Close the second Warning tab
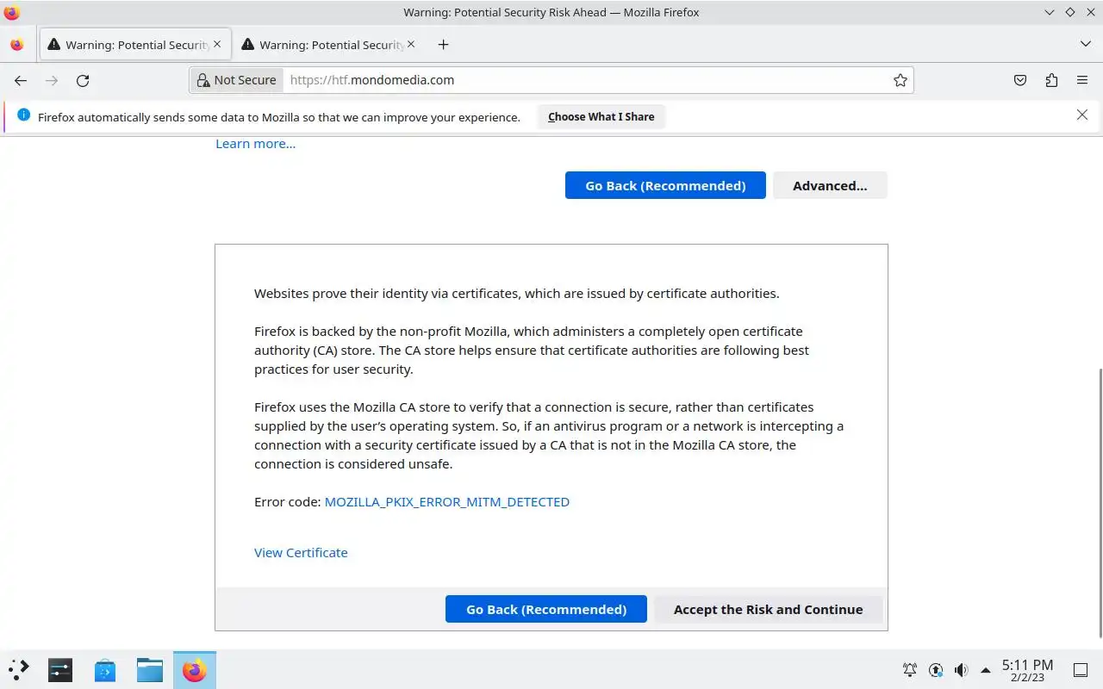 click(411, 44)
